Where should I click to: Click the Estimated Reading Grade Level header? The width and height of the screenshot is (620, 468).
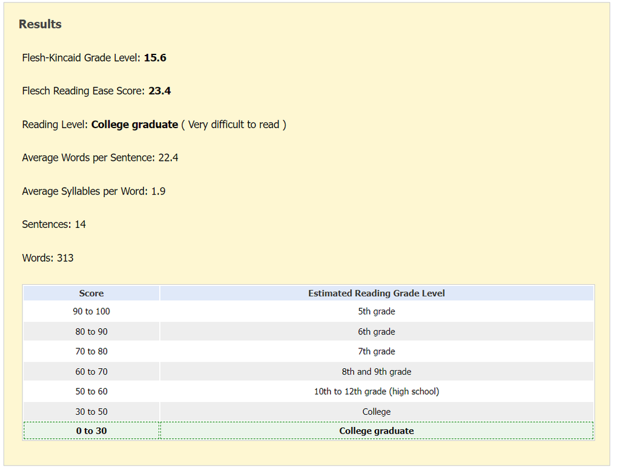click(x=376, y=293)
